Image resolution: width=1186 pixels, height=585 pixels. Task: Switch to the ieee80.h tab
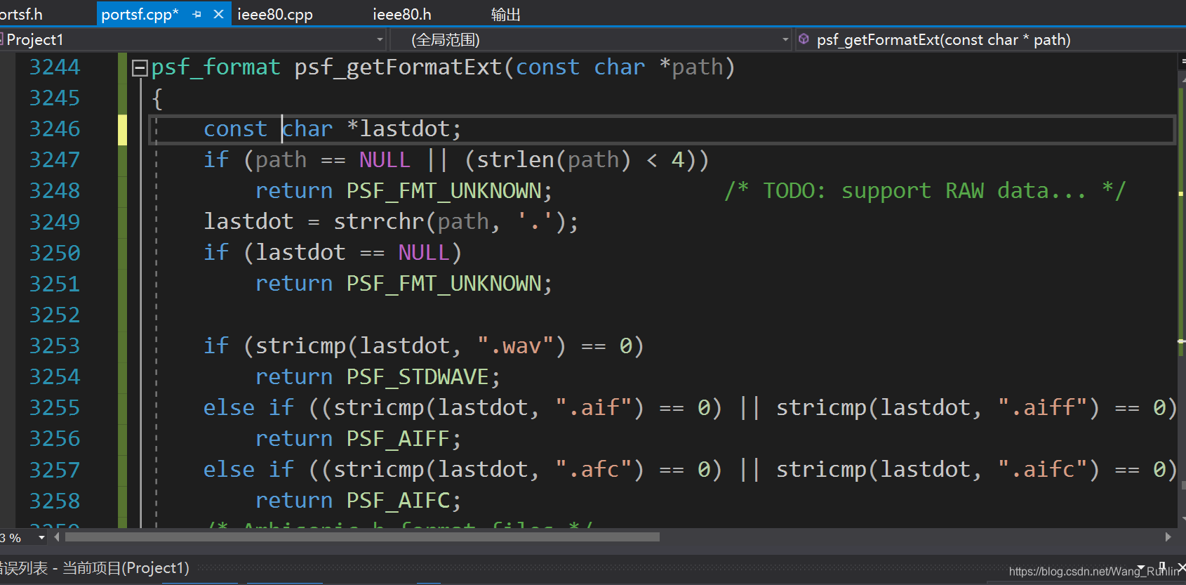pyautogui.click(x=401, y=14)
